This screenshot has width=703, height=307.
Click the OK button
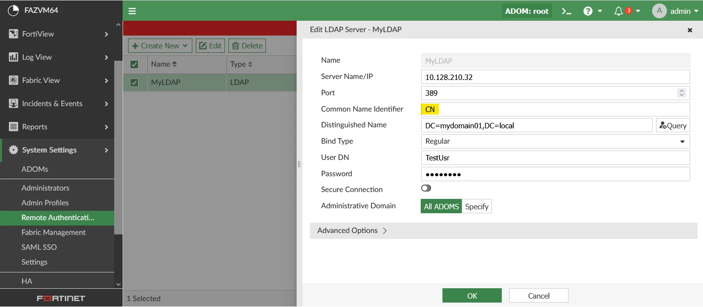(x=472, y=296)
